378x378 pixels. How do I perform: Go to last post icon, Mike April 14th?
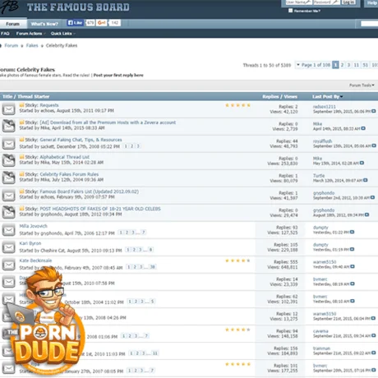(363, 128)
